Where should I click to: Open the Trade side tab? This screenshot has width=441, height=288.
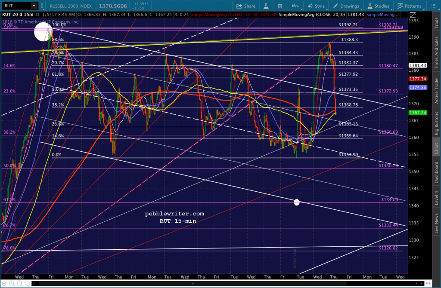tap(436, 23)
